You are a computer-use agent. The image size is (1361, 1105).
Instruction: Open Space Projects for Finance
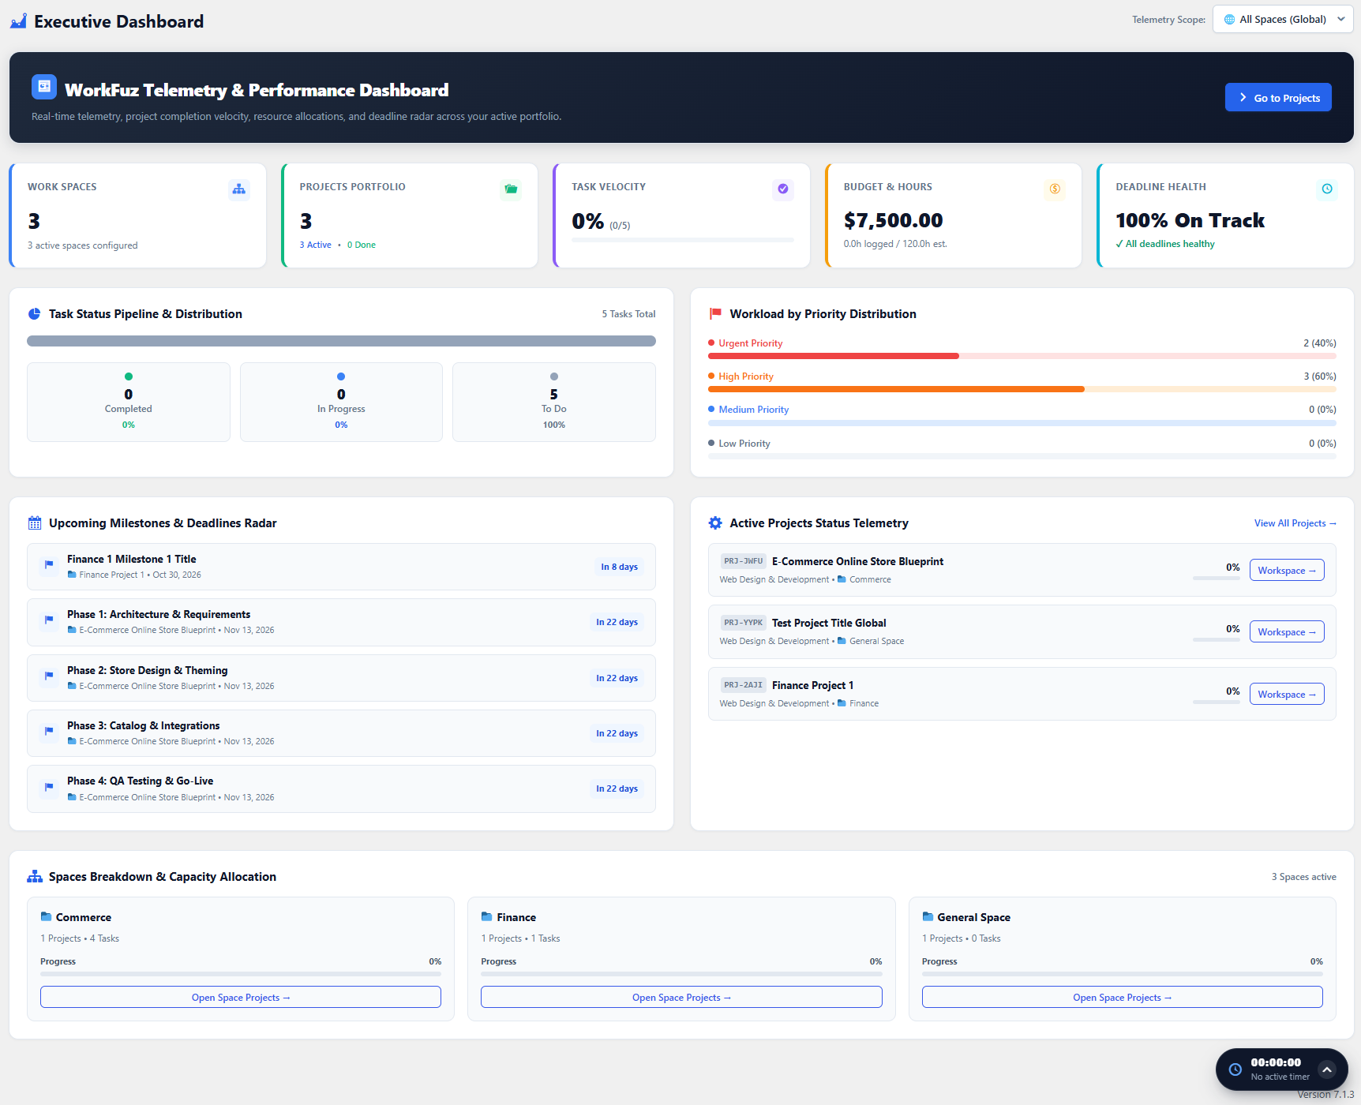pyautogui.click(x=681, y=998)
